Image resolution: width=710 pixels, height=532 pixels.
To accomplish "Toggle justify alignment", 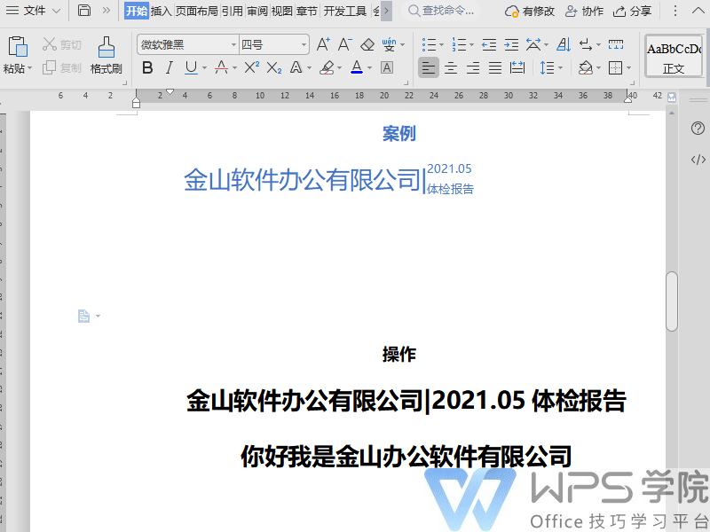I will point(495,68).
